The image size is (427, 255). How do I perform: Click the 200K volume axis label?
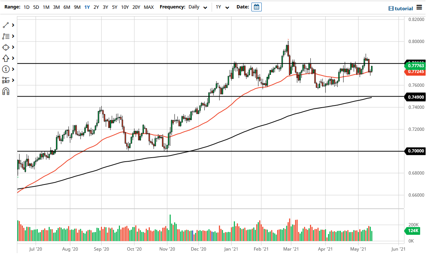click(413, 225)
